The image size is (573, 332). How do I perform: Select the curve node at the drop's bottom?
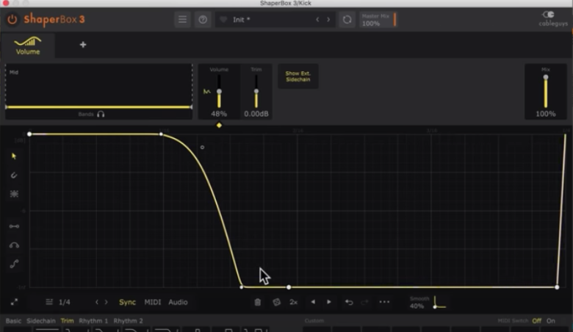point(241,287)
